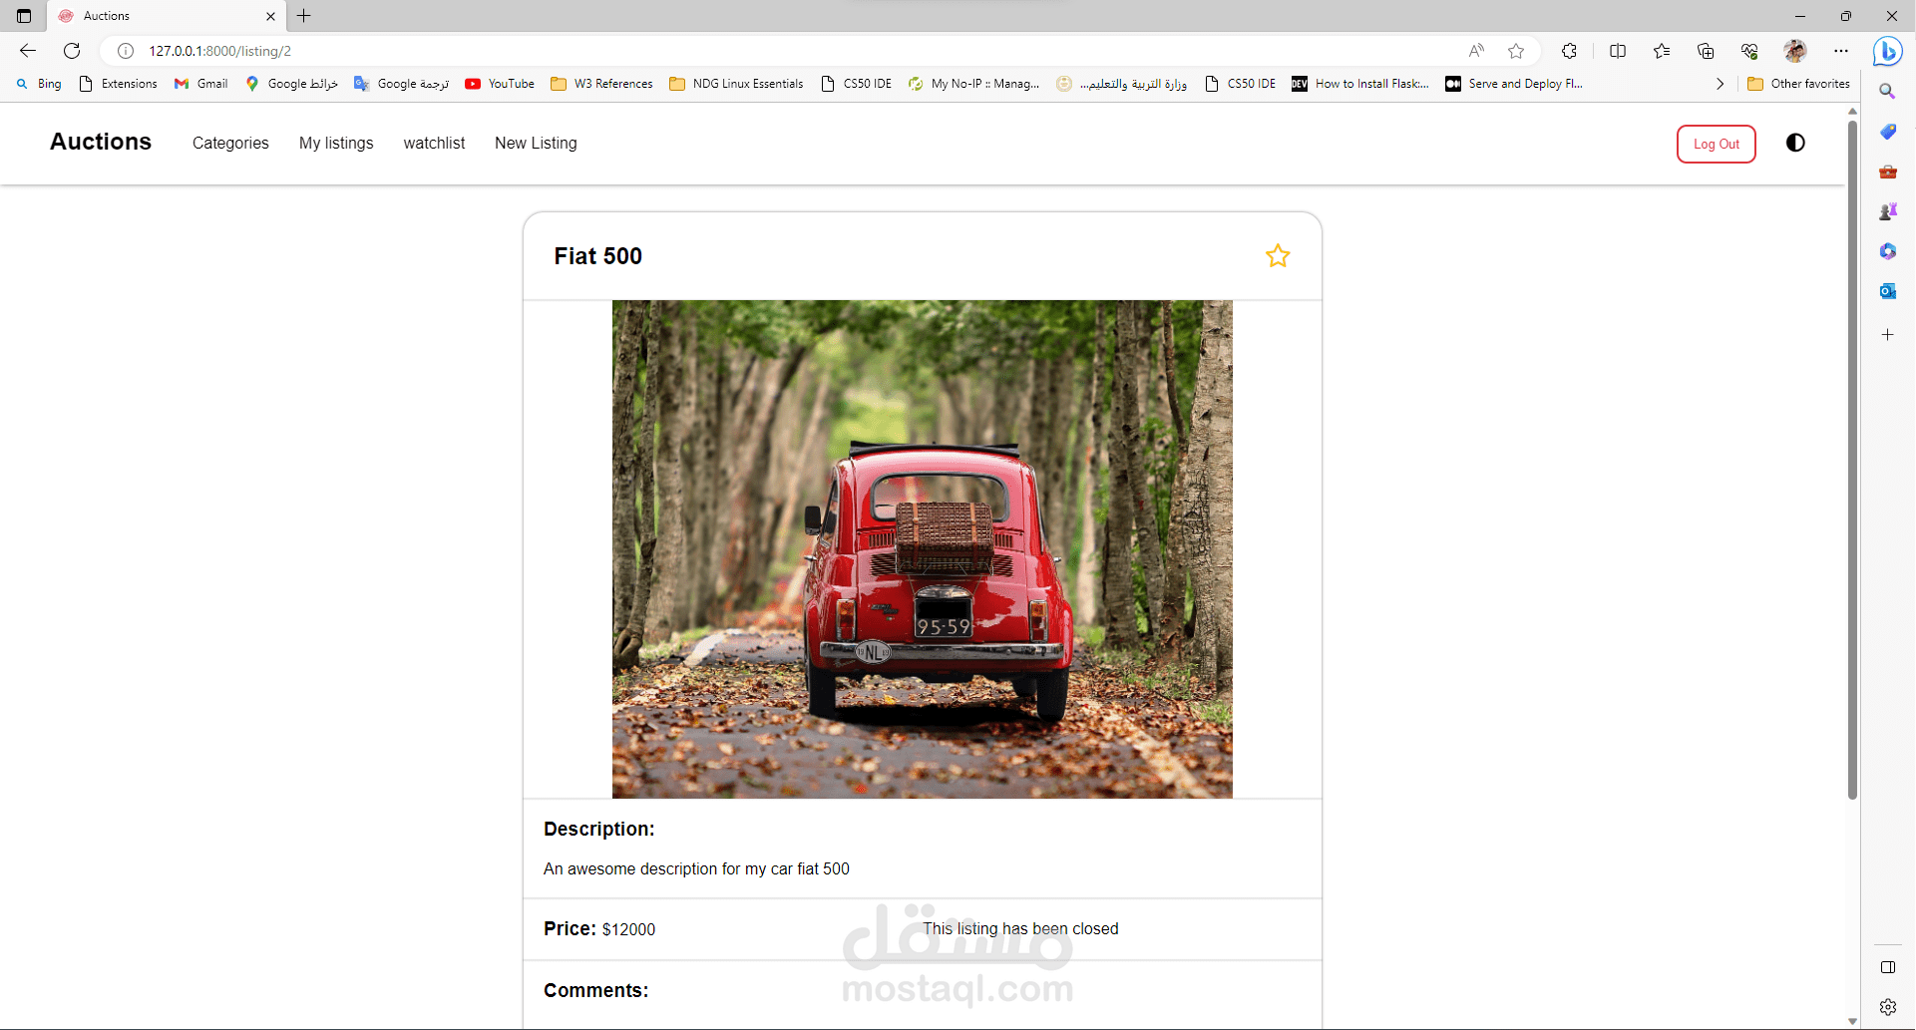Add a sidebar app with plus icon
Screen dimensions: 1916x1030
click(x=1887, y=335)
